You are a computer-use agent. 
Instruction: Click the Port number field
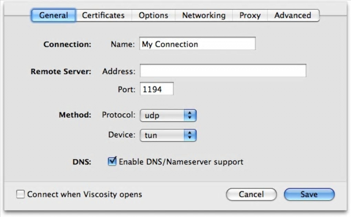pyautogui.click(x=157, y=89)
